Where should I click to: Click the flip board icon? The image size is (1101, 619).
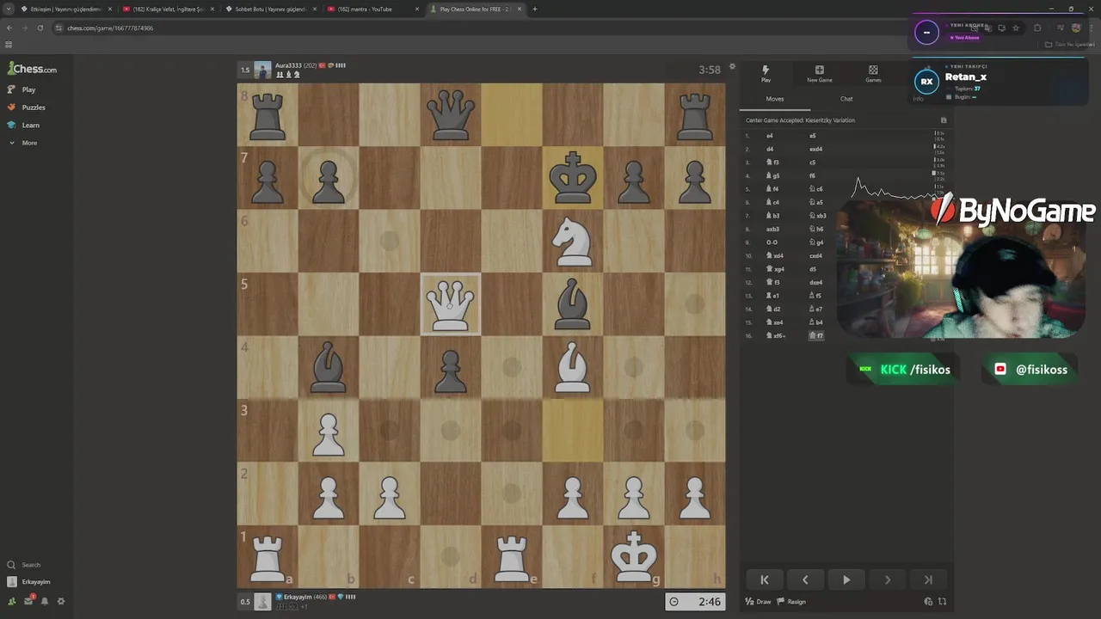[x=942, y=602]
